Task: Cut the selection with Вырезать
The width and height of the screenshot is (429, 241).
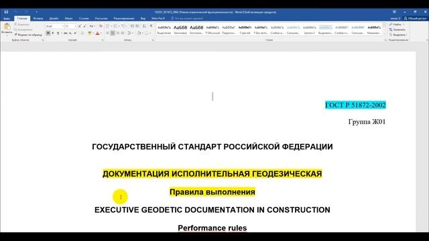Action: (x=21, y=24)
